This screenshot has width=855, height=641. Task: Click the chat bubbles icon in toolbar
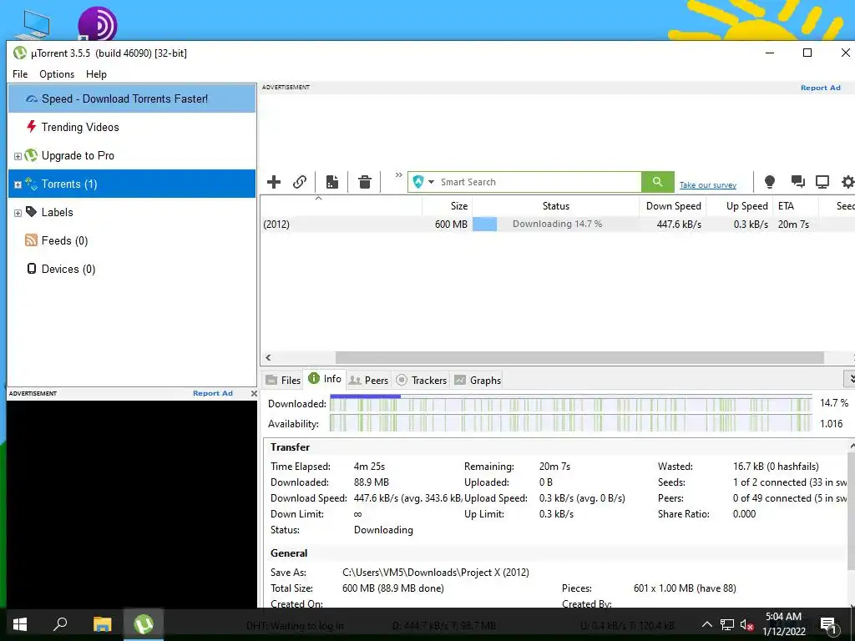797,182
